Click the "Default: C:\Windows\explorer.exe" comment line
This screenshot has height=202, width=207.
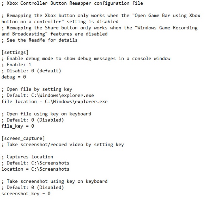[x=48, y=95]
